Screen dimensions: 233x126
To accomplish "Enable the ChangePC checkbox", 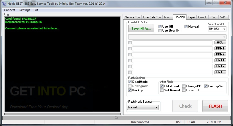I will (184, 86).
